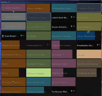Screen dimensions: 102x96
Task: Click the healer role icon on Gothealz frame
Action: pyautogui.click(x=3, y=17)
